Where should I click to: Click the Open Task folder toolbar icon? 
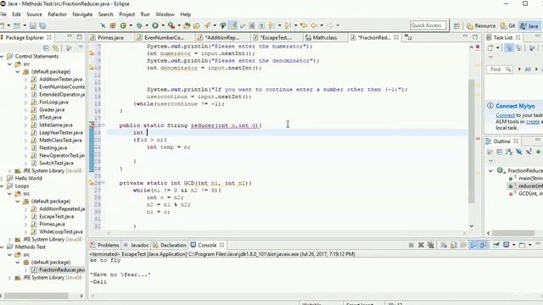pyautogui.click(x=197, y=25)
